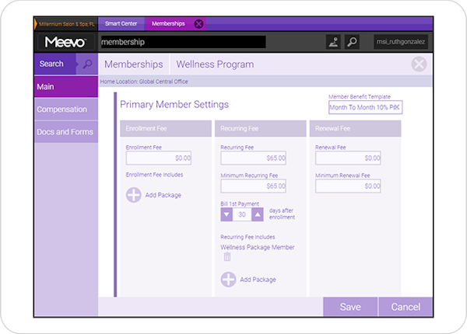Edit the Recurring Fee amount field
Screen dimensions: 467x334
253,158
